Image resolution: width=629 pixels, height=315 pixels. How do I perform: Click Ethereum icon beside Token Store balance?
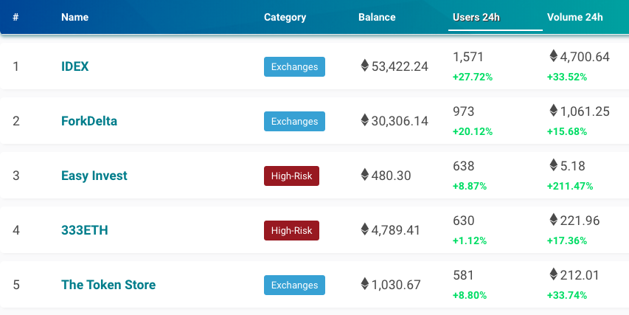tap(364, 284)
